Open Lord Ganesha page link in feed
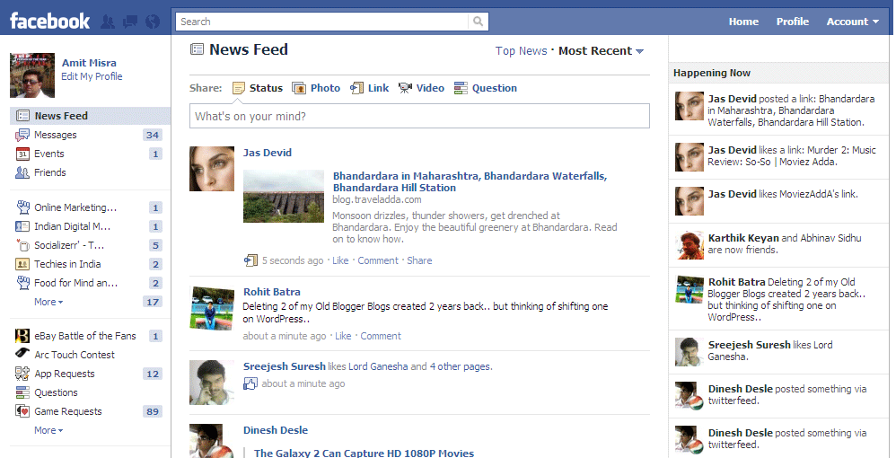896x458 pixels. 378,366
